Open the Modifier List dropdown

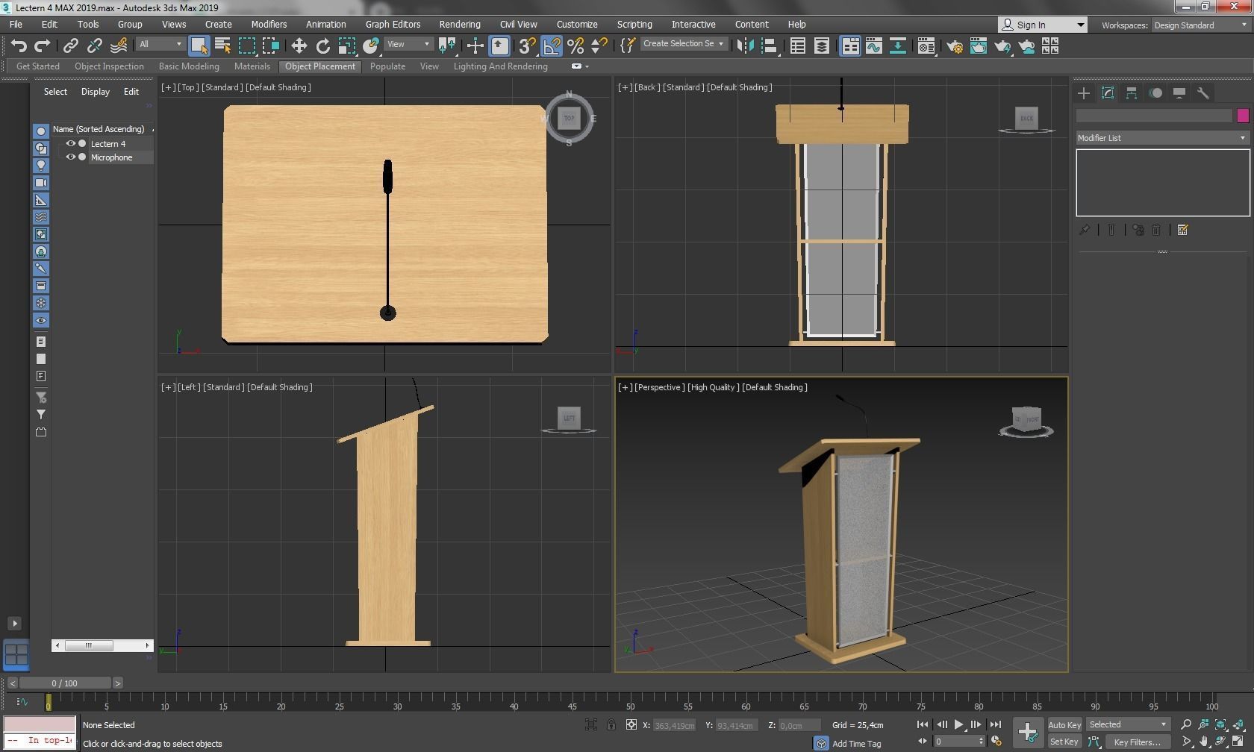click(x=1162, y=138)
